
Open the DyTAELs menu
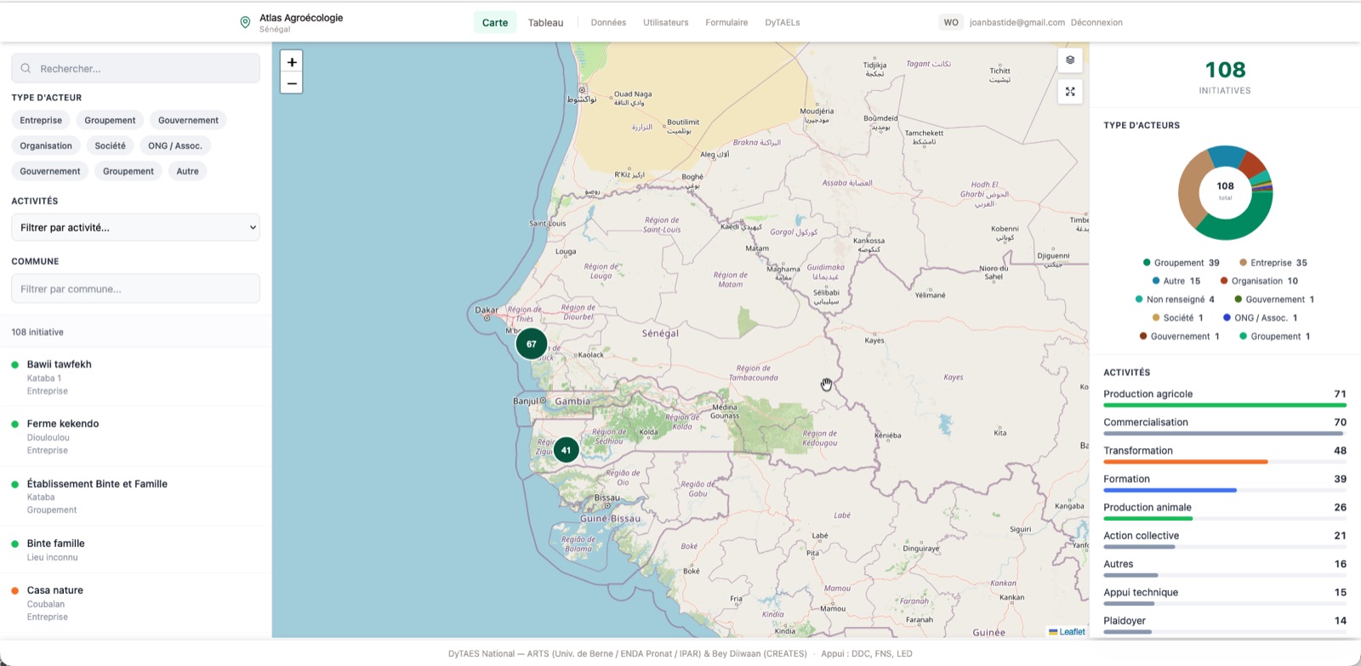click(783, 23)
